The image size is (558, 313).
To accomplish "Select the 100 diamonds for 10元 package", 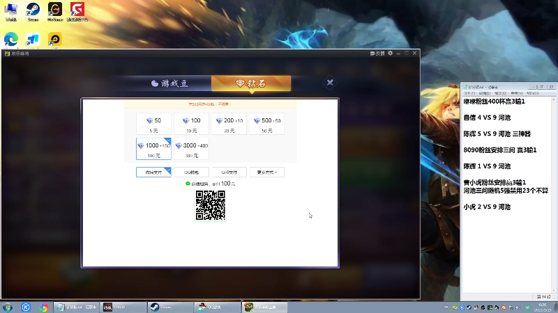I will click(191, 124).
